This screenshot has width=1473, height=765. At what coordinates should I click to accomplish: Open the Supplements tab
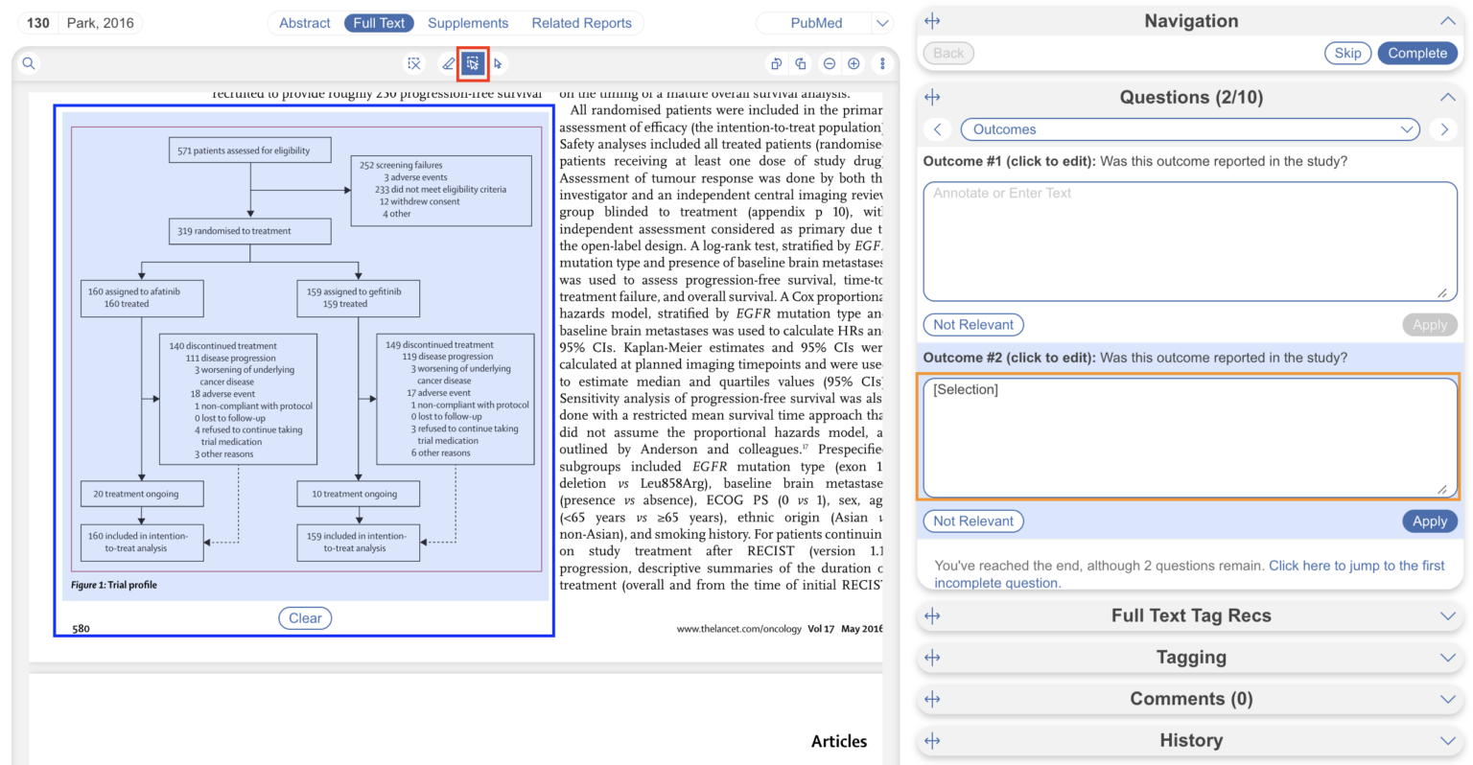tap(468, 22)
